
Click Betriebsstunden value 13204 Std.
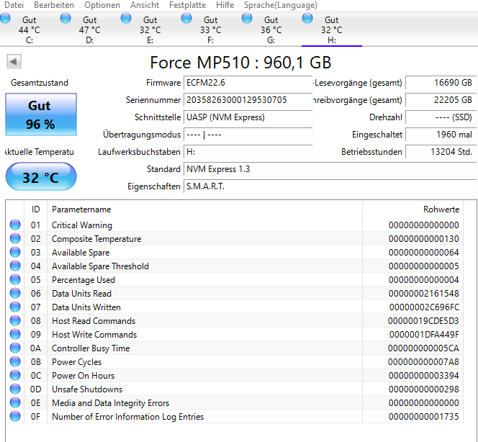coord(441,152)
